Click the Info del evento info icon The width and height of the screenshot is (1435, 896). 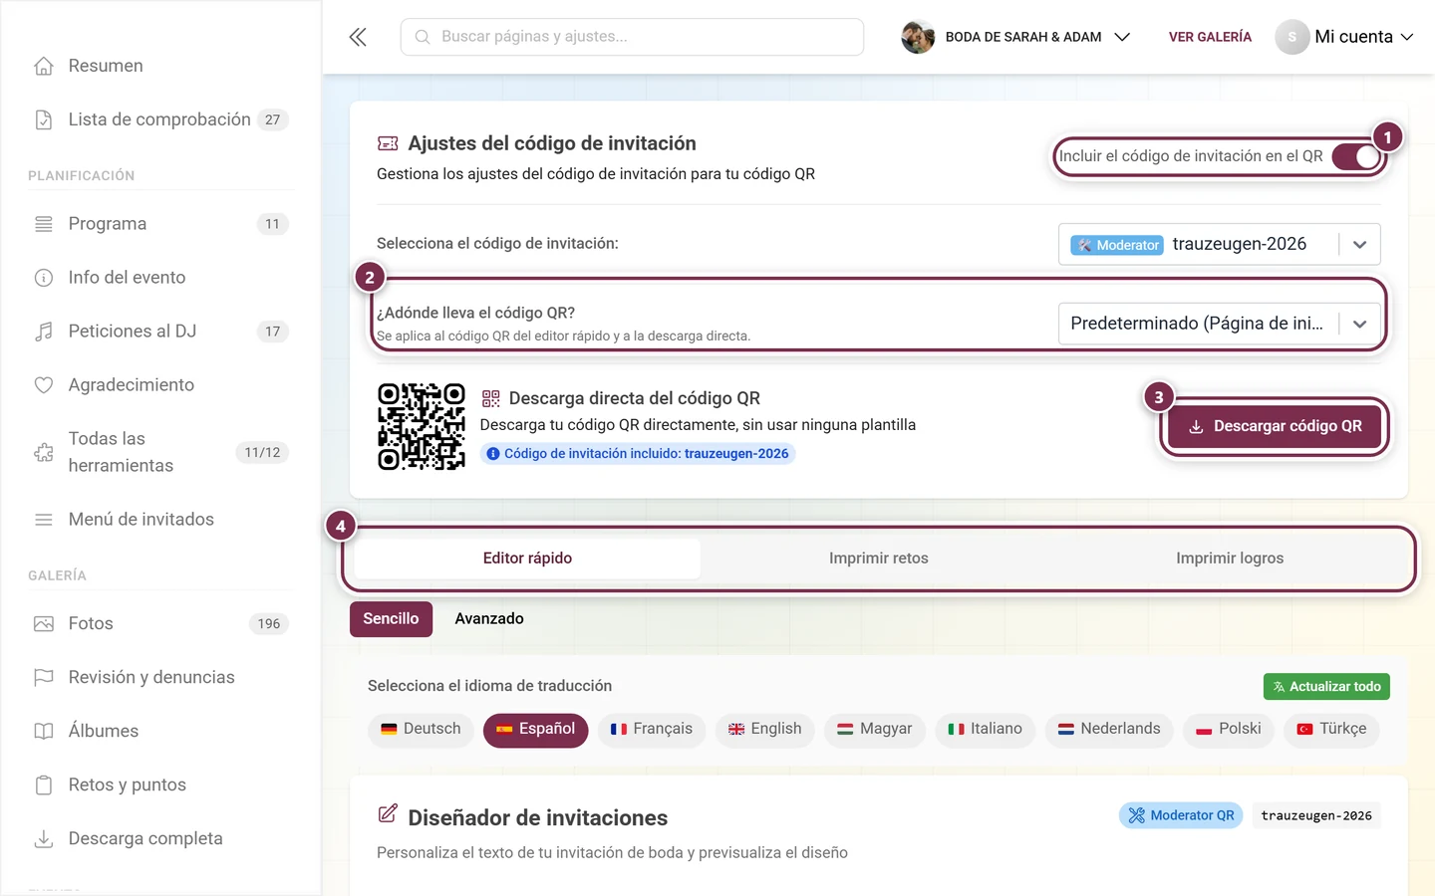(44, 278)
